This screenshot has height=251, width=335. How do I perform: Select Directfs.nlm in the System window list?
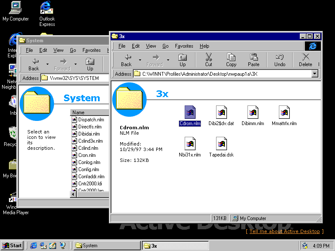pyautogui.click(x=87, y=127)
